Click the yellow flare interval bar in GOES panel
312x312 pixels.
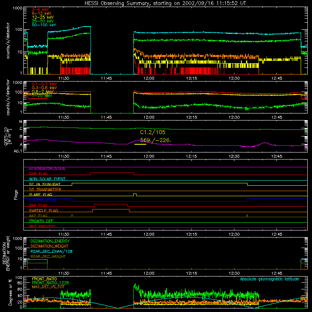coord(140,144)
